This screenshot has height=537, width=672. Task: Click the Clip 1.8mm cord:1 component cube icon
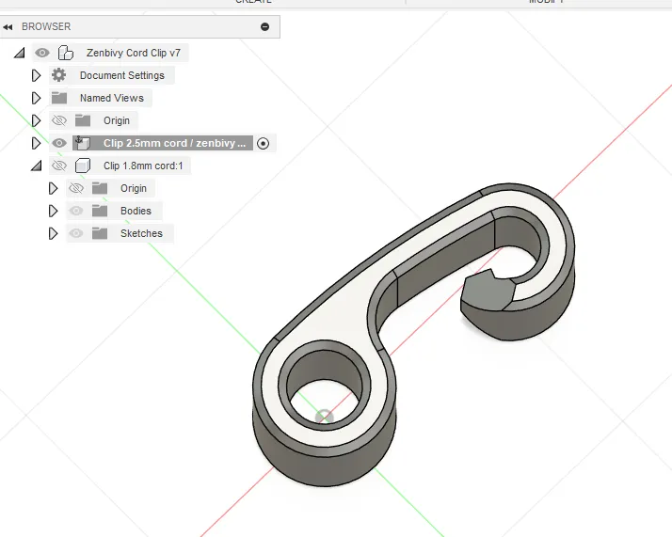[x=83, y=166]
